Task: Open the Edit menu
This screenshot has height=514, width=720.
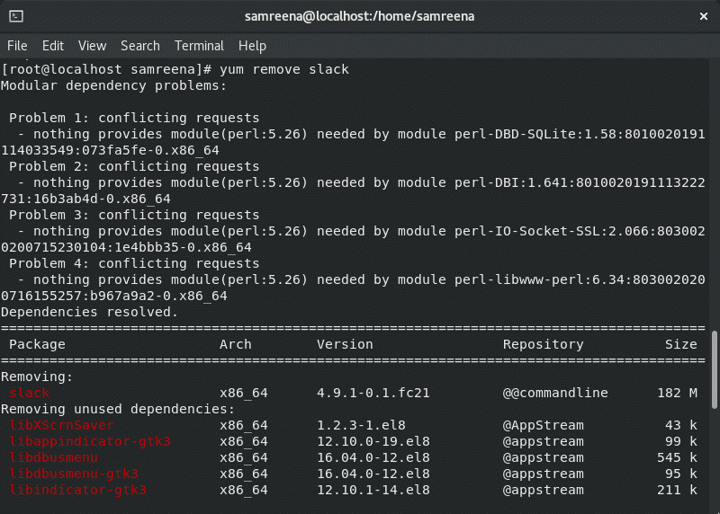Action: point(53,46)
